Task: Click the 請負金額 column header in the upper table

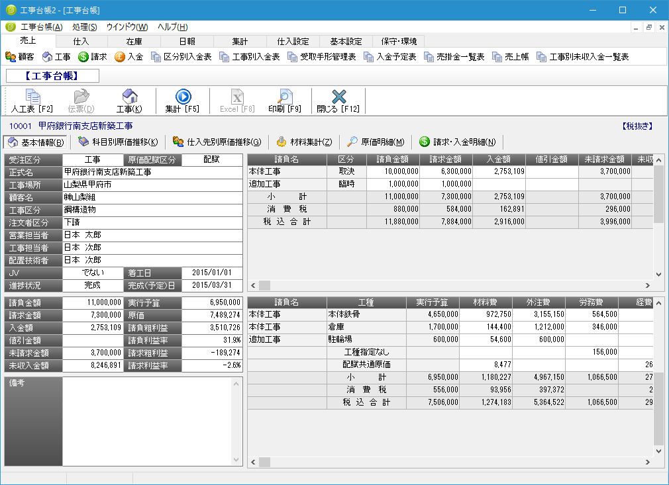Action: pos(393,159)
